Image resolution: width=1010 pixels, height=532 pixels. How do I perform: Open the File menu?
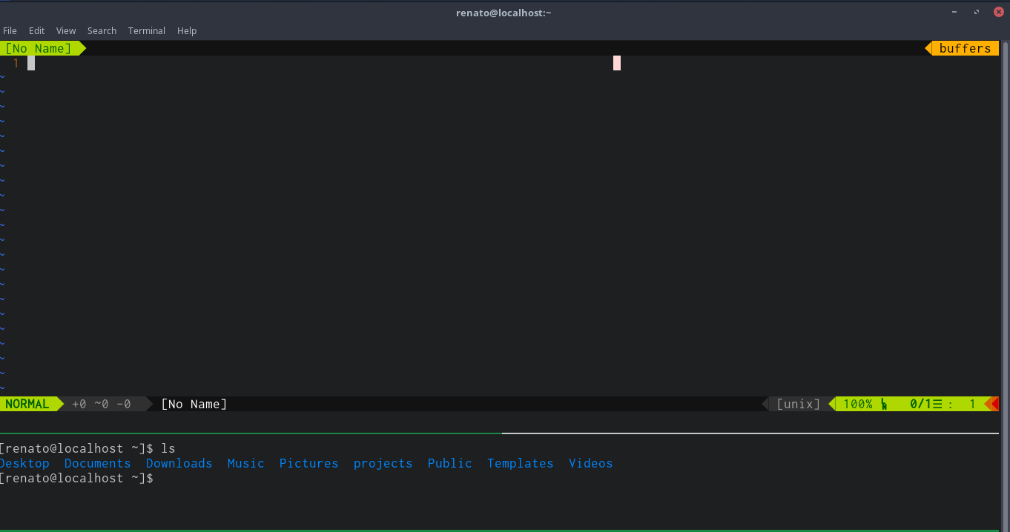(10, 30)
